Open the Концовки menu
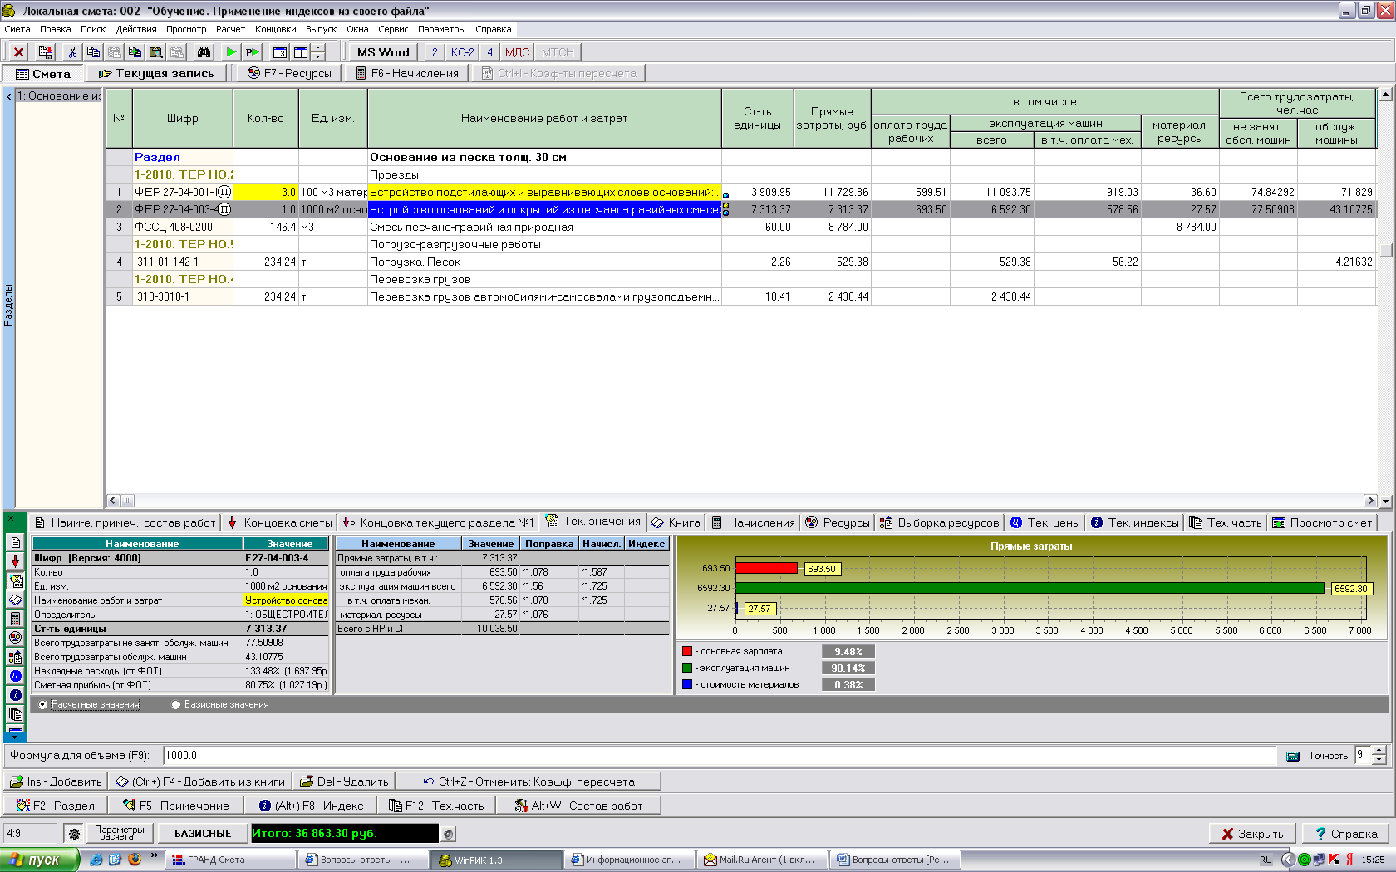1396x872 pixels. coord(275,29)
